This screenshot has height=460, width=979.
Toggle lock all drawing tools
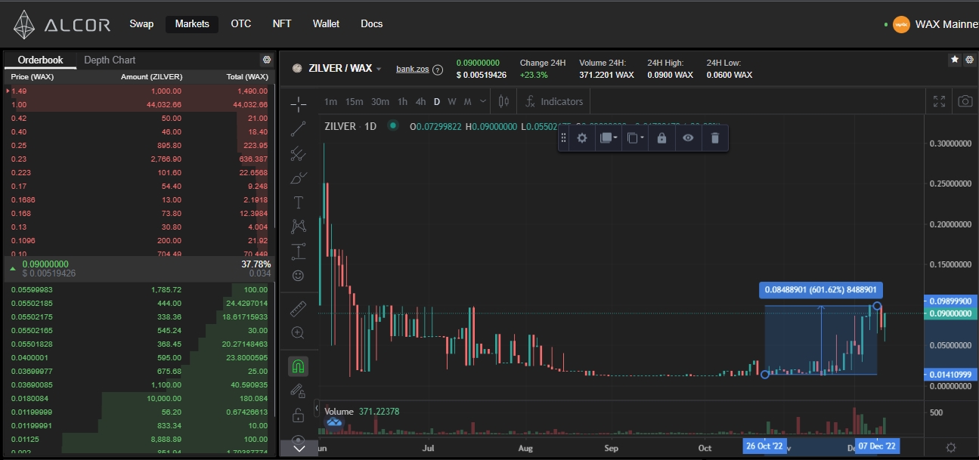[x=299, y=415]
